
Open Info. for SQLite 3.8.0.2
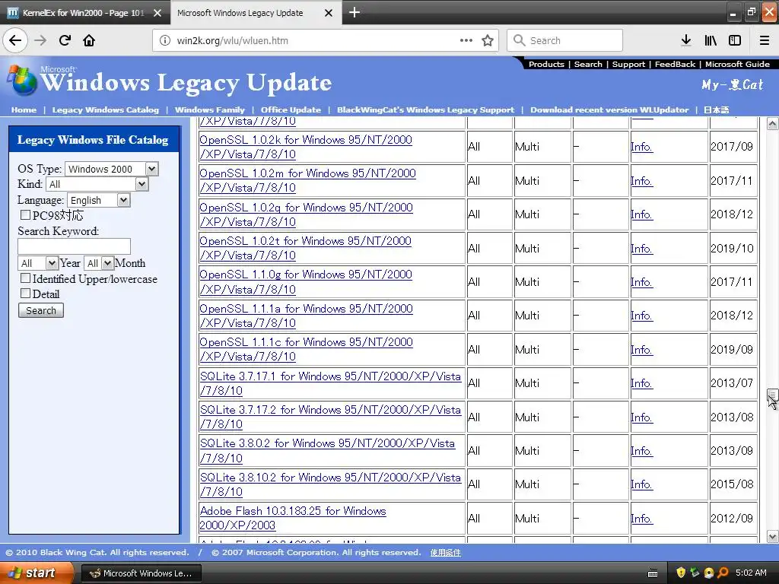click(x=641, y=451)
